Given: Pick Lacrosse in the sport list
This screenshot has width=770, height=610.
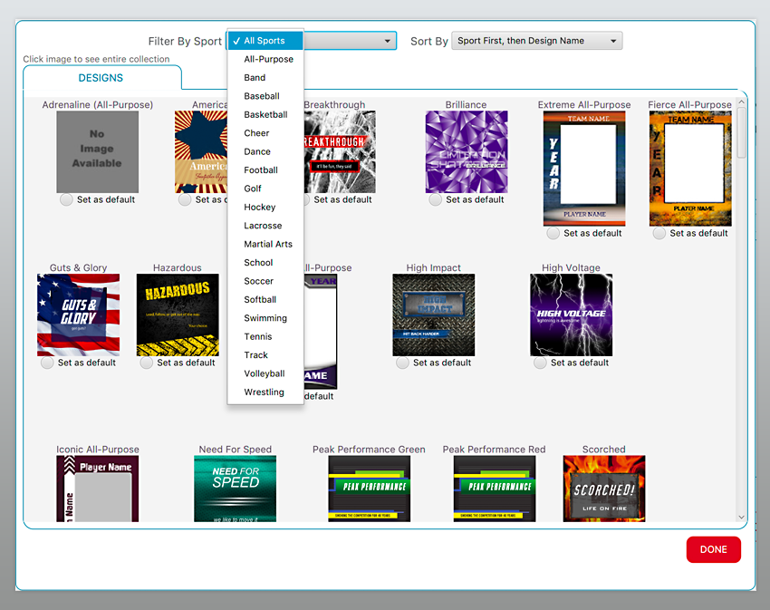Looking at the screenshot, I should click(265, 226).
